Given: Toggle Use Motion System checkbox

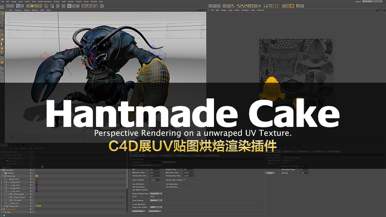Looking at the screenshot, I should (x=150, y=190).
